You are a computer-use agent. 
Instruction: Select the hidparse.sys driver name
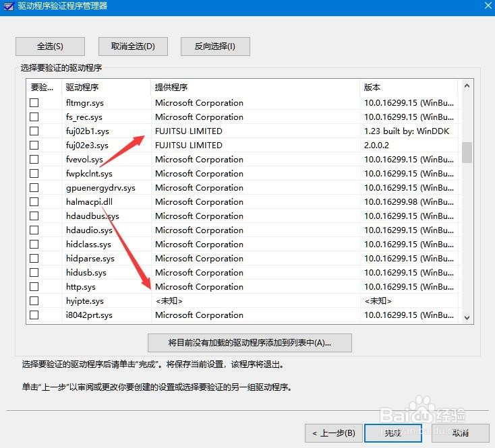click(90, 259)
